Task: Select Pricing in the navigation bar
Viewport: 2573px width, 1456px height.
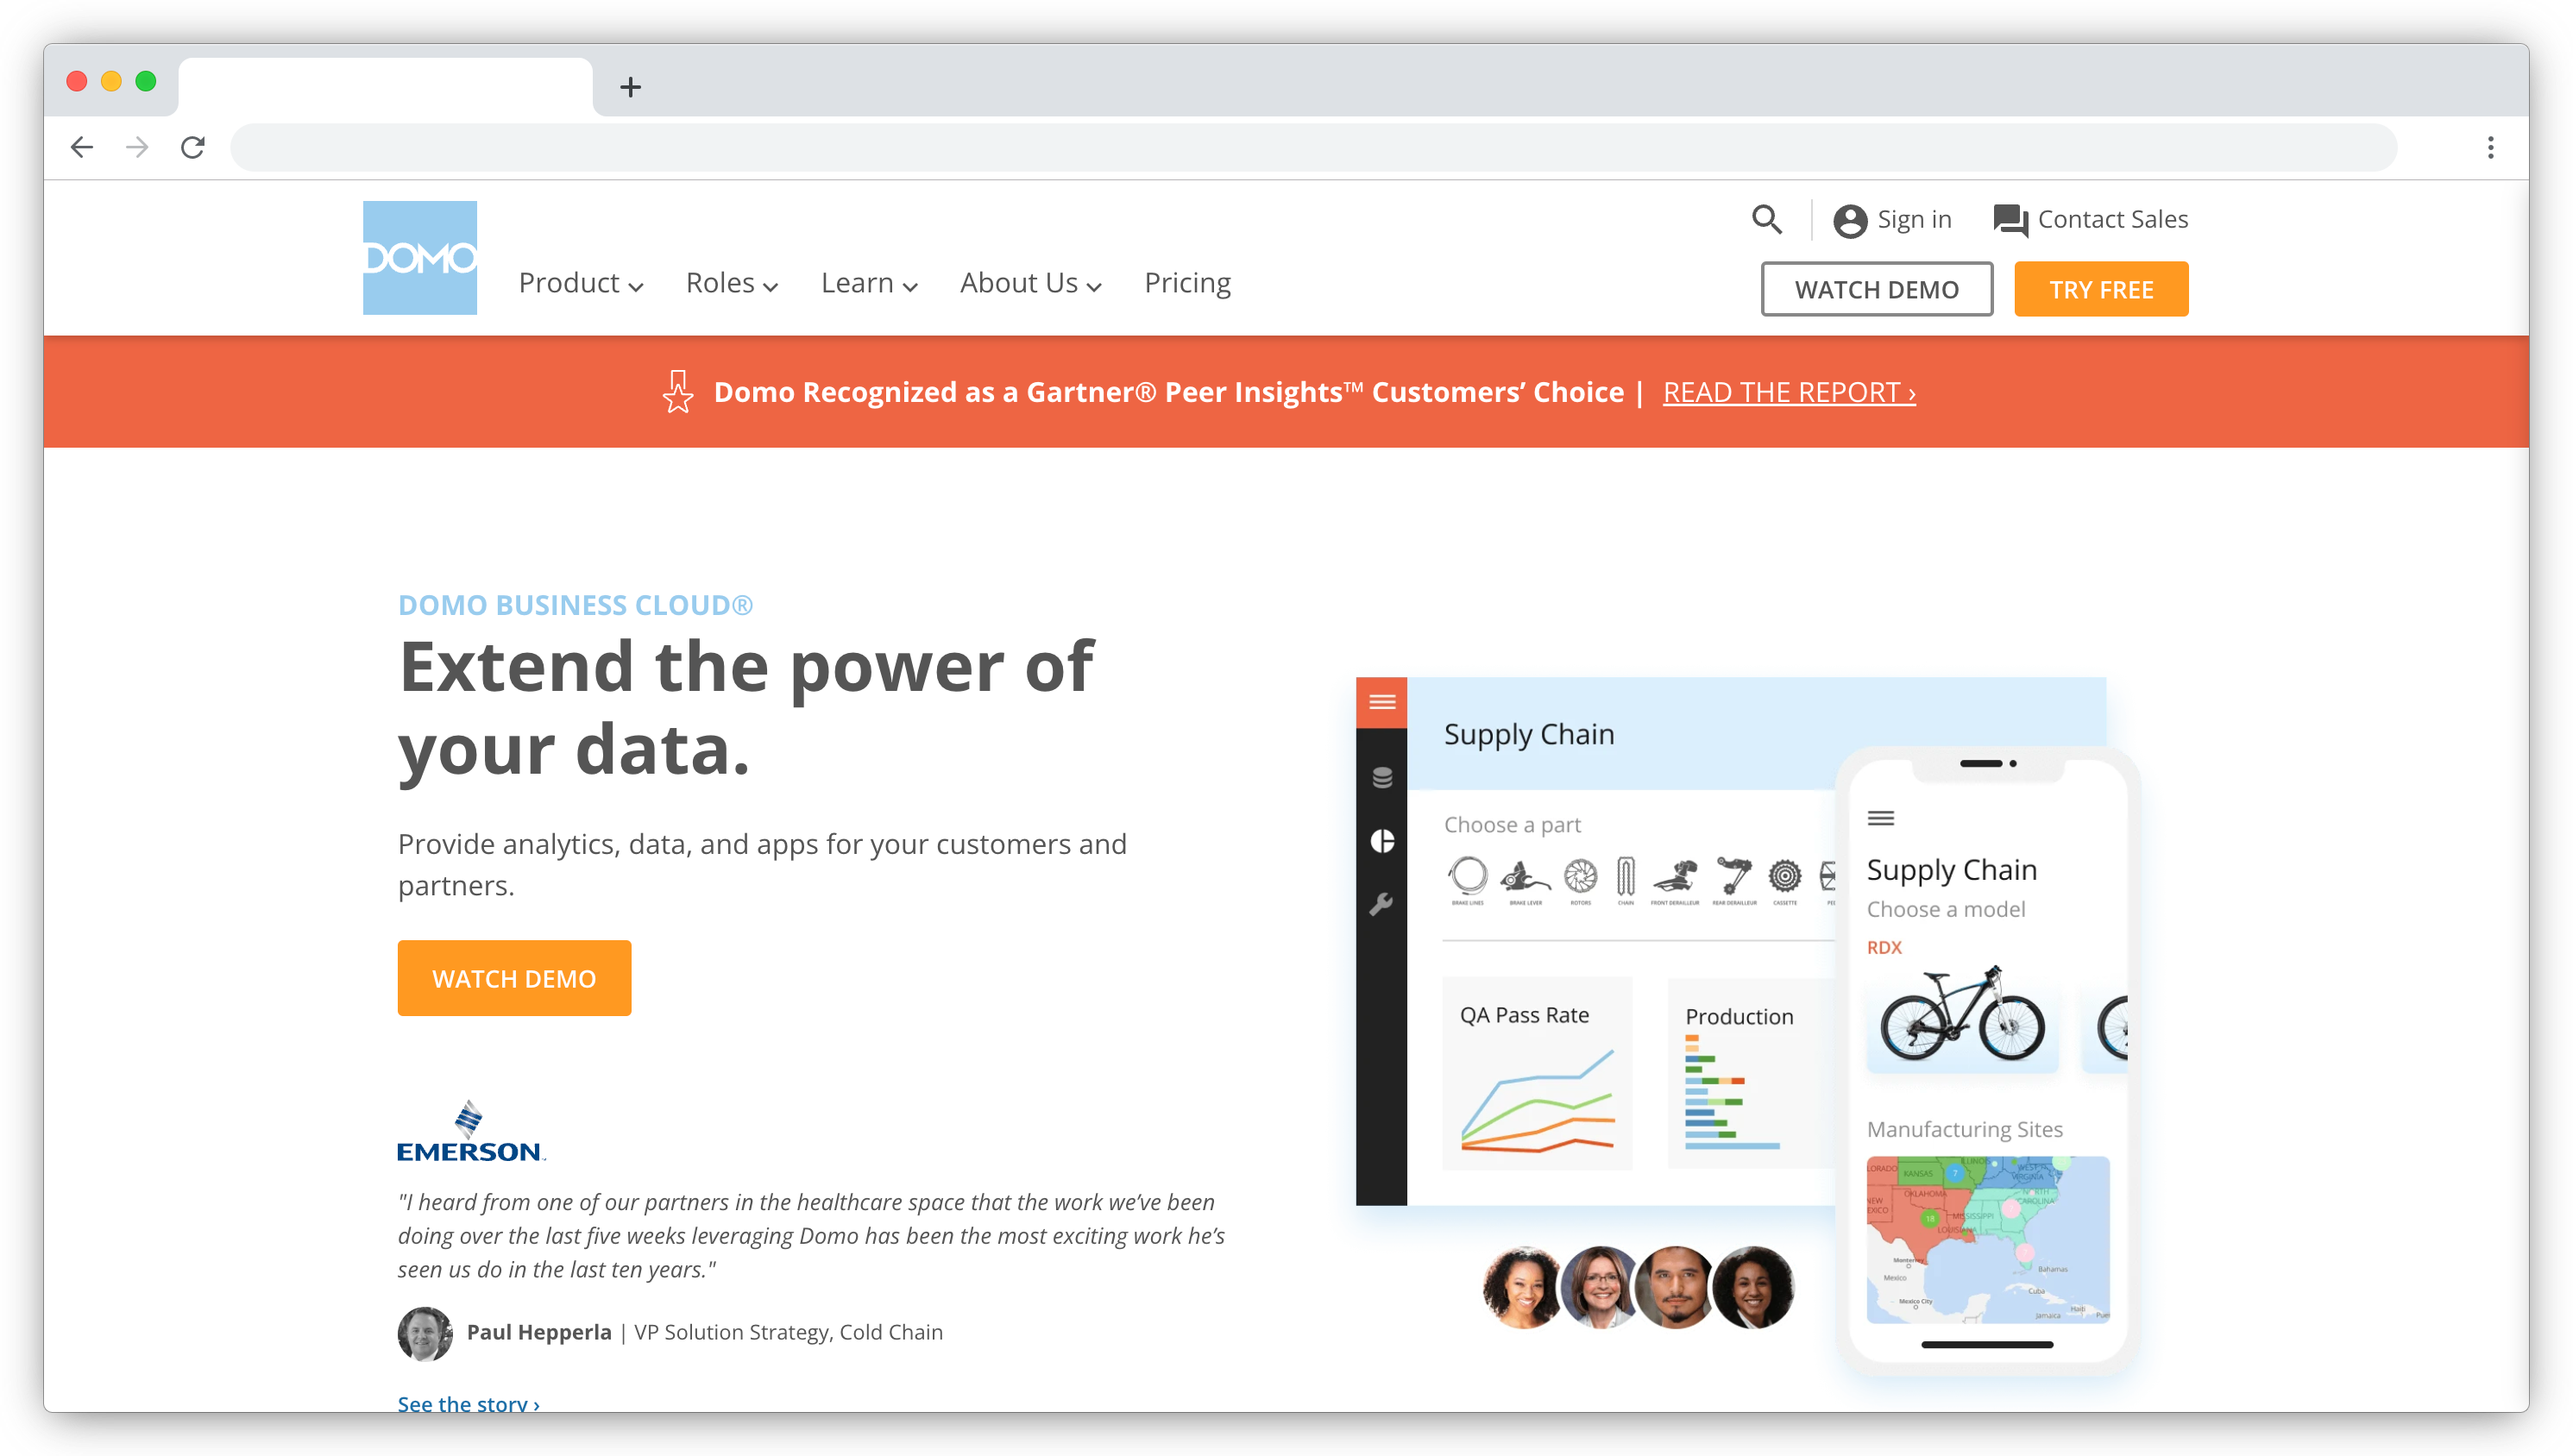Action: 1188,283
